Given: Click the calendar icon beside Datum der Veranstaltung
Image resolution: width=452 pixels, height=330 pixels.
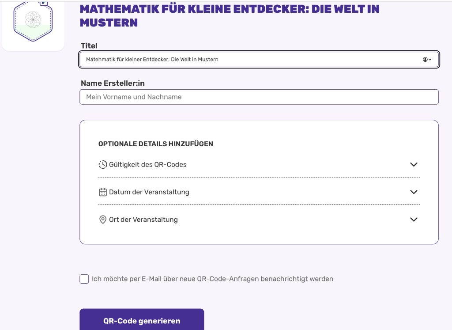Looking at the screenshot, I should (x=103, y=192).
